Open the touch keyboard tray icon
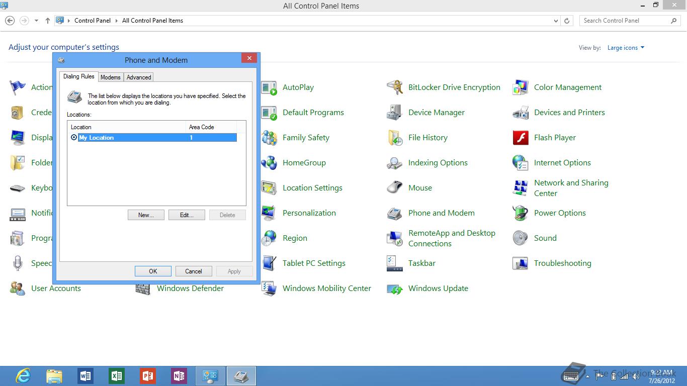Viewport: 687px width, 386px height. (571, 376)
